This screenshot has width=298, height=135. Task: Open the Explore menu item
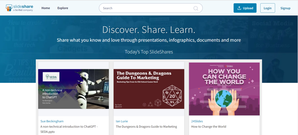63,8
